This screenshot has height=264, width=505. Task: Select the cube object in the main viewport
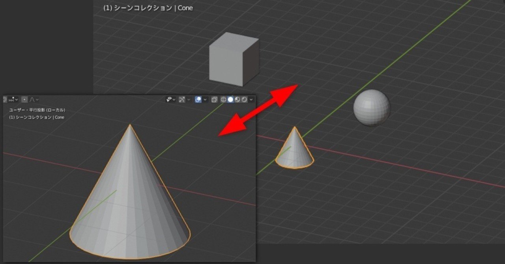234,59
